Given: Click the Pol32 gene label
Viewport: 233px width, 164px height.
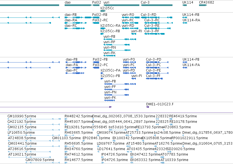Looking at the screenshot, I should (x=97, y=2).
